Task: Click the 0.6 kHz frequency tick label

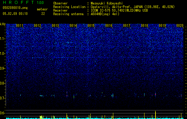Action: (x=3, y=113)
